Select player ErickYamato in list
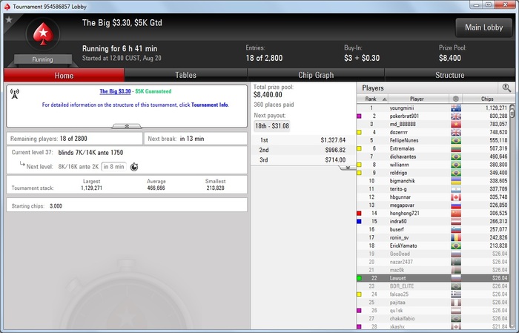 (x=433, y=245)
